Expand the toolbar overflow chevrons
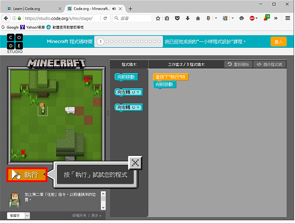The width and height of the screenshot is (295, 223). 276,18
